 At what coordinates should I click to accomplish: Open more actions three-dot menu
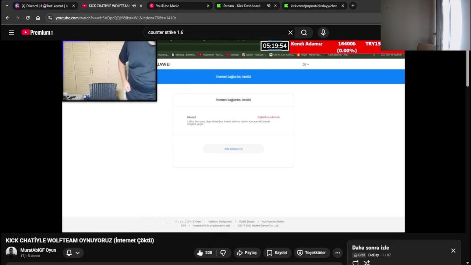pos(337,252)
